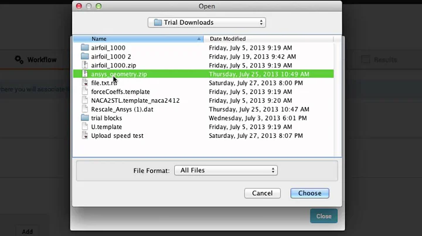This screenshot has width=422, height=236.
Task: Select the file named Rescale_Ansys (1).dat
Action: tap(122, 109)
